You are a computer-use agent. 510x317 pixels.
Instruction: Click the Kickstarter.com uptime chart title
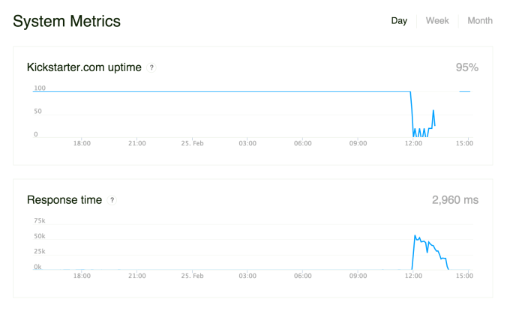coord(84,67)
